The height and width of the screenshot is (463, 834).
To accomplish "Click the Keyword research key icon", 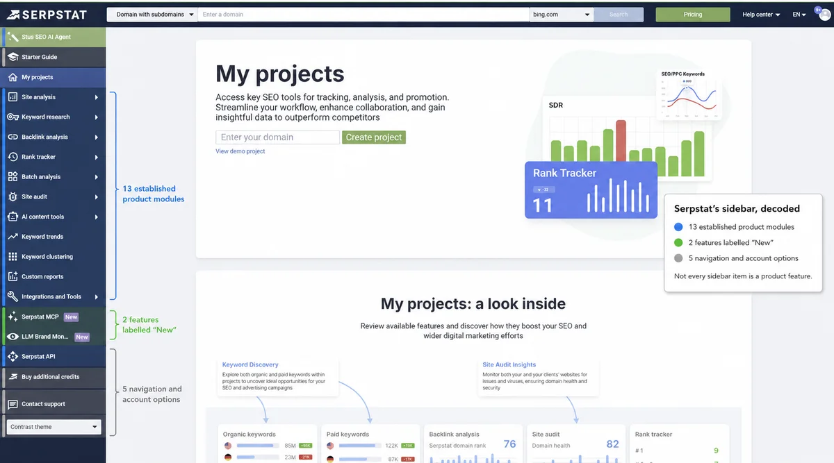I will pos(13,117).
